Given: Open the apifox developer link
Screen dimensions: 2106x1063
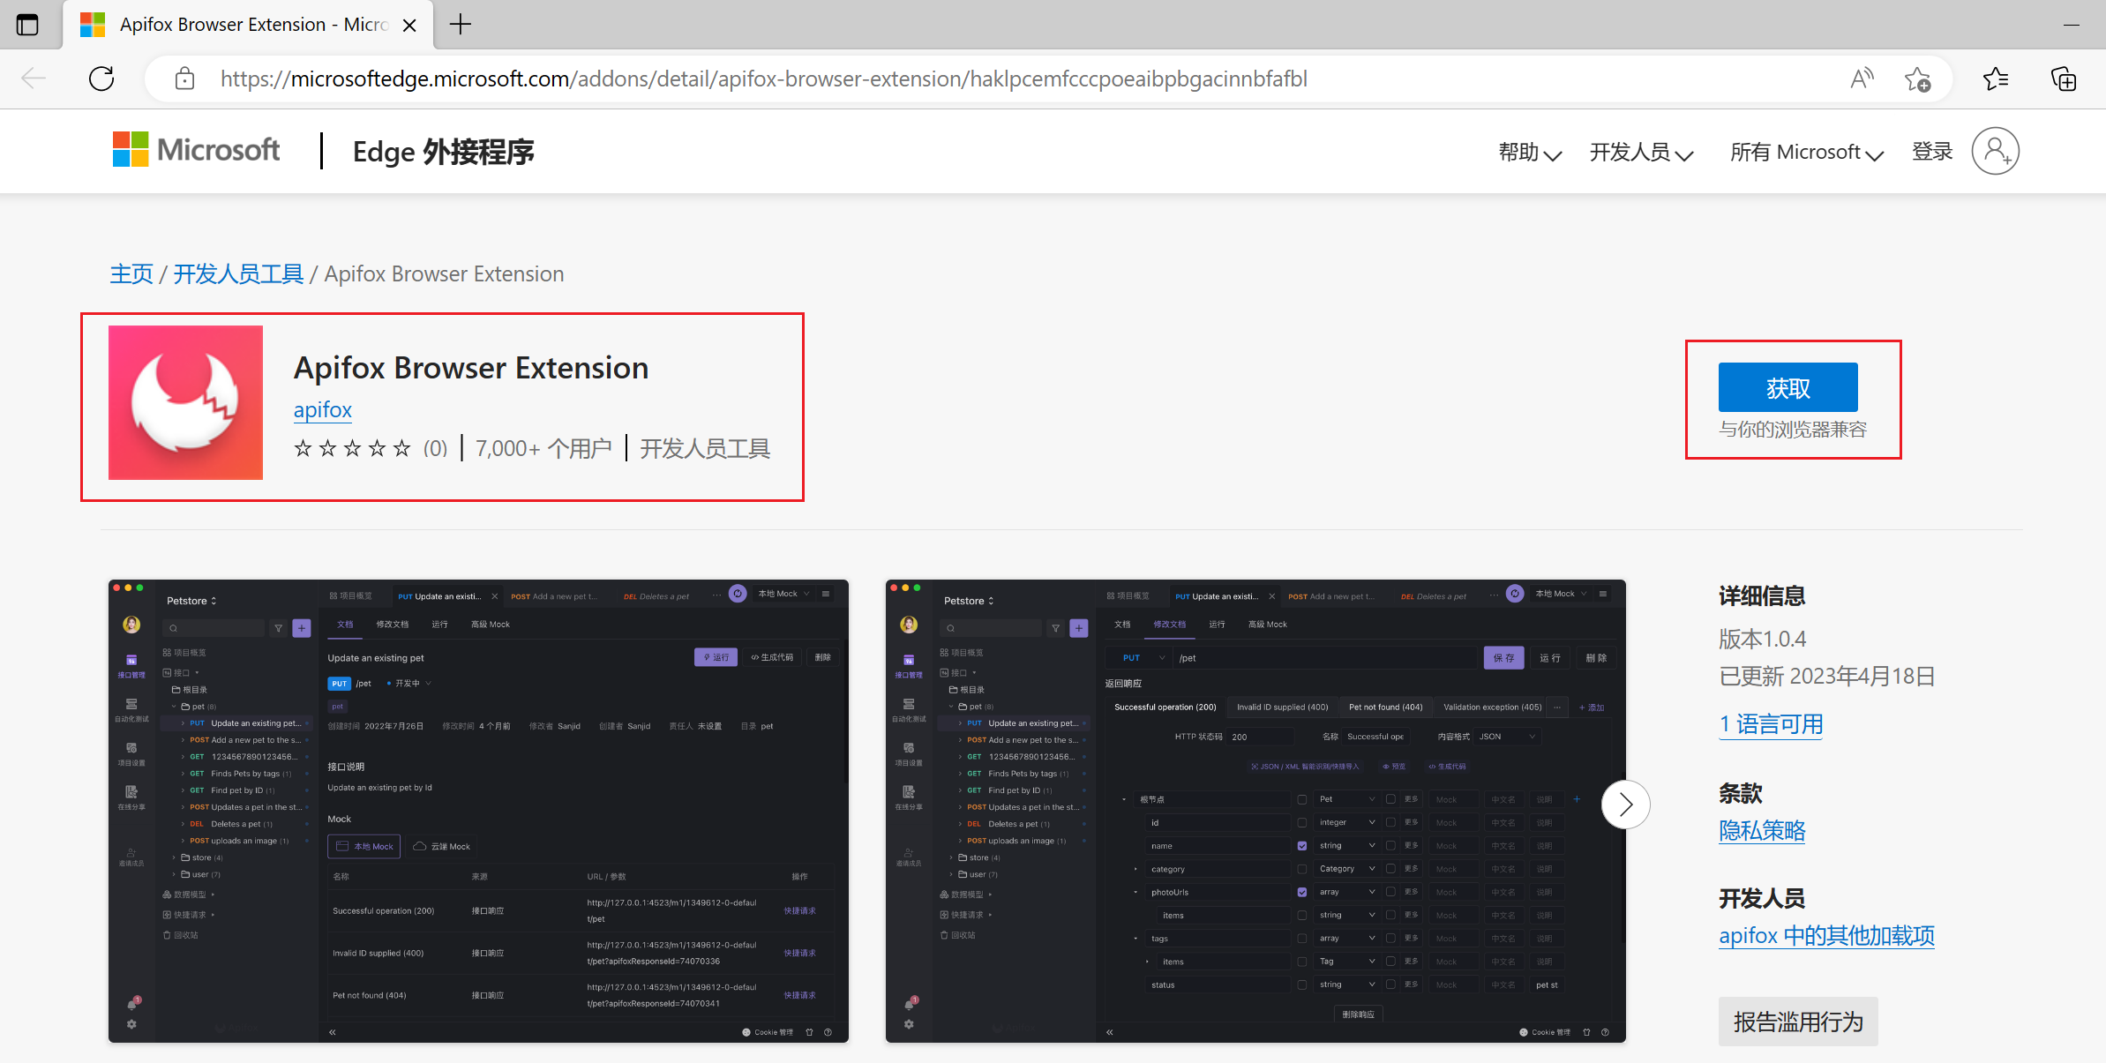Looking at the screenshot, I should [x=322, y=409].
